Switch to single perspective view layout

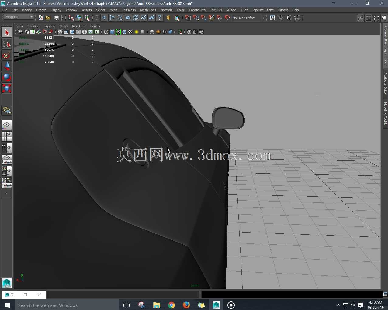point(7,125)
